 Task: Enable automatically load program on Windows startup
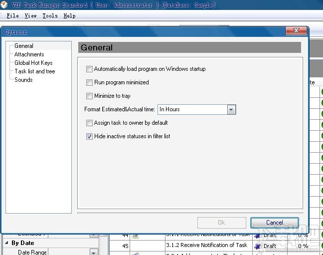(x=89, y=69)
